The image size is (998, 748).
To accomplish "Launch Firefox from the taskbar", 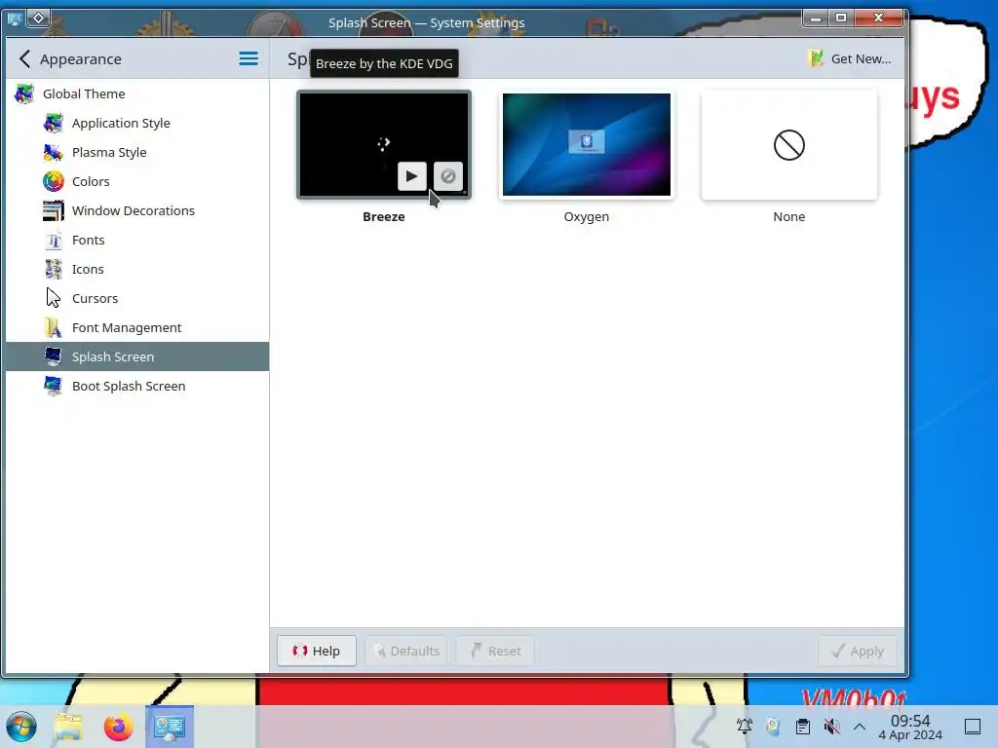I will (118, 727).
